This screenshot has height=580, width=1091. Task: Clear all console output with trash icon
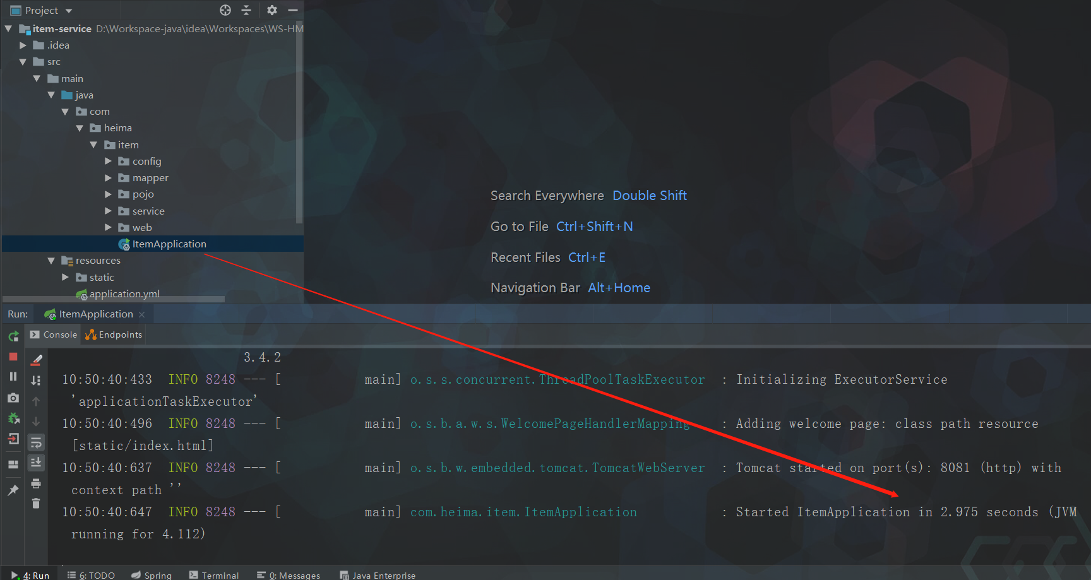36,503
